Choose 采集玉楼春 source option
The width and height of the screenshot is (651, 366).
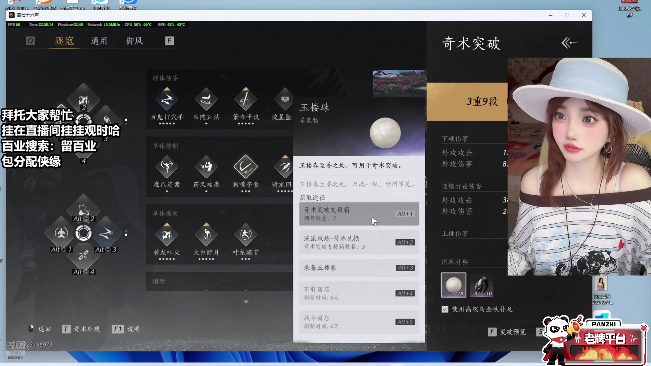click(x=359, y=268)
